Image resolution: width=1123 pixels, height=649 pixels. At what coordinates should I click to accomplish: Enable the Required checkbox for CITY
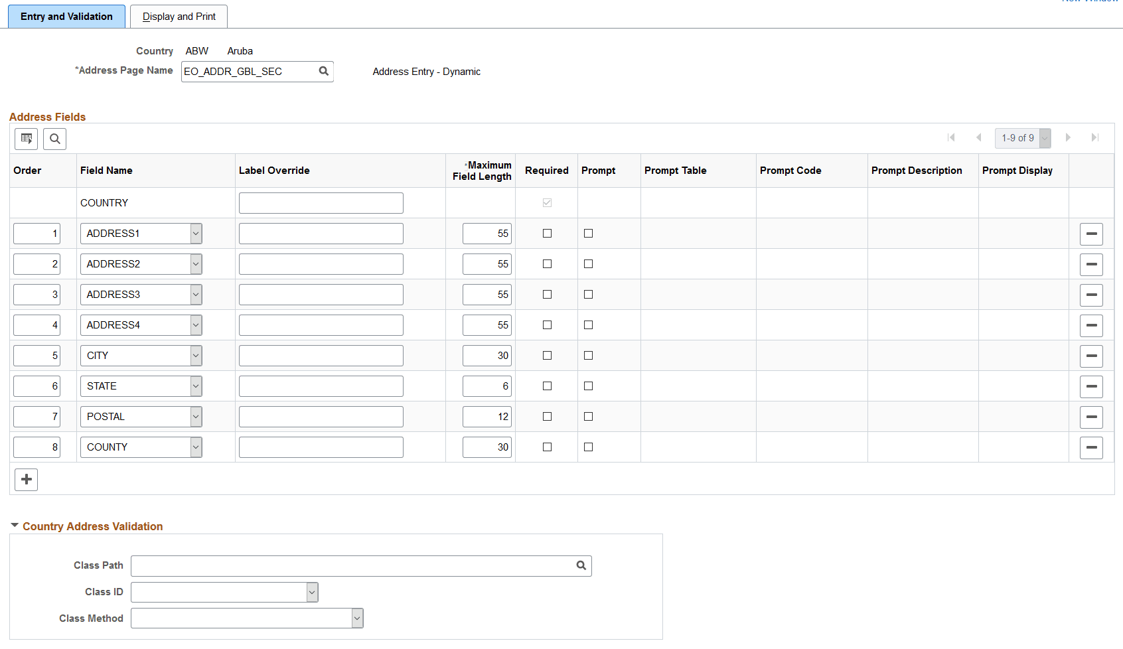click(546, 355)
